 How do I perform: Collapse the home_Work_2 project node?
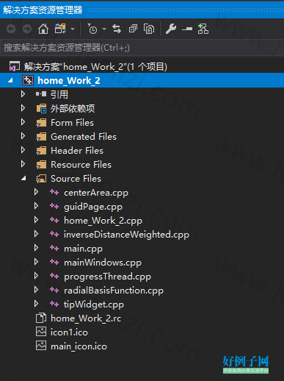(x=10, y=80)
